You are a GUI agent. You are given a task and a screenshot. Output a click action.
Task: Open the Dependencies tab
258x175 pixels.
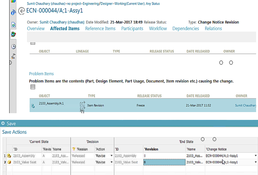[x=185, y=28]
